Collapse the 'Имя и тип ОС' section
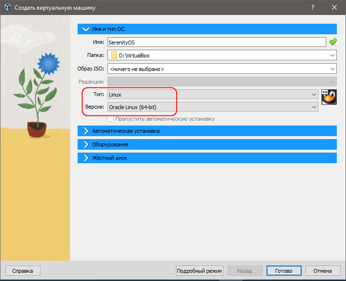346x281 pixels. pos(207,29)
